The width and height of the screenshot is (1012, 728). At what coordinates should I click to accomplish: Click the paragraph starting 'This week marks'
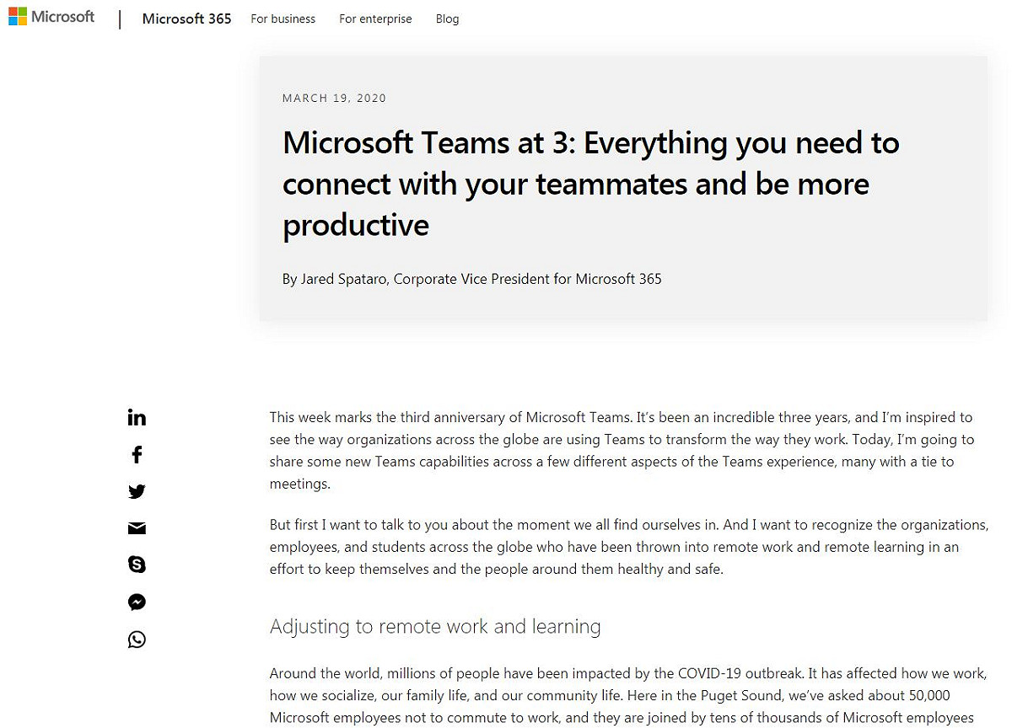click(622, 451)
